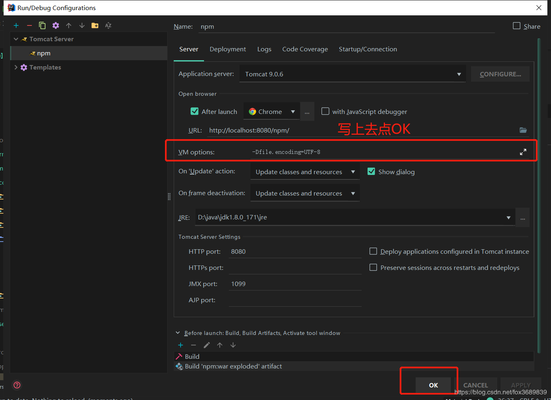Switch to the Code Coverage tab
Image resolution: width=551 pixels, height=400 pixels.
[305, 49]
